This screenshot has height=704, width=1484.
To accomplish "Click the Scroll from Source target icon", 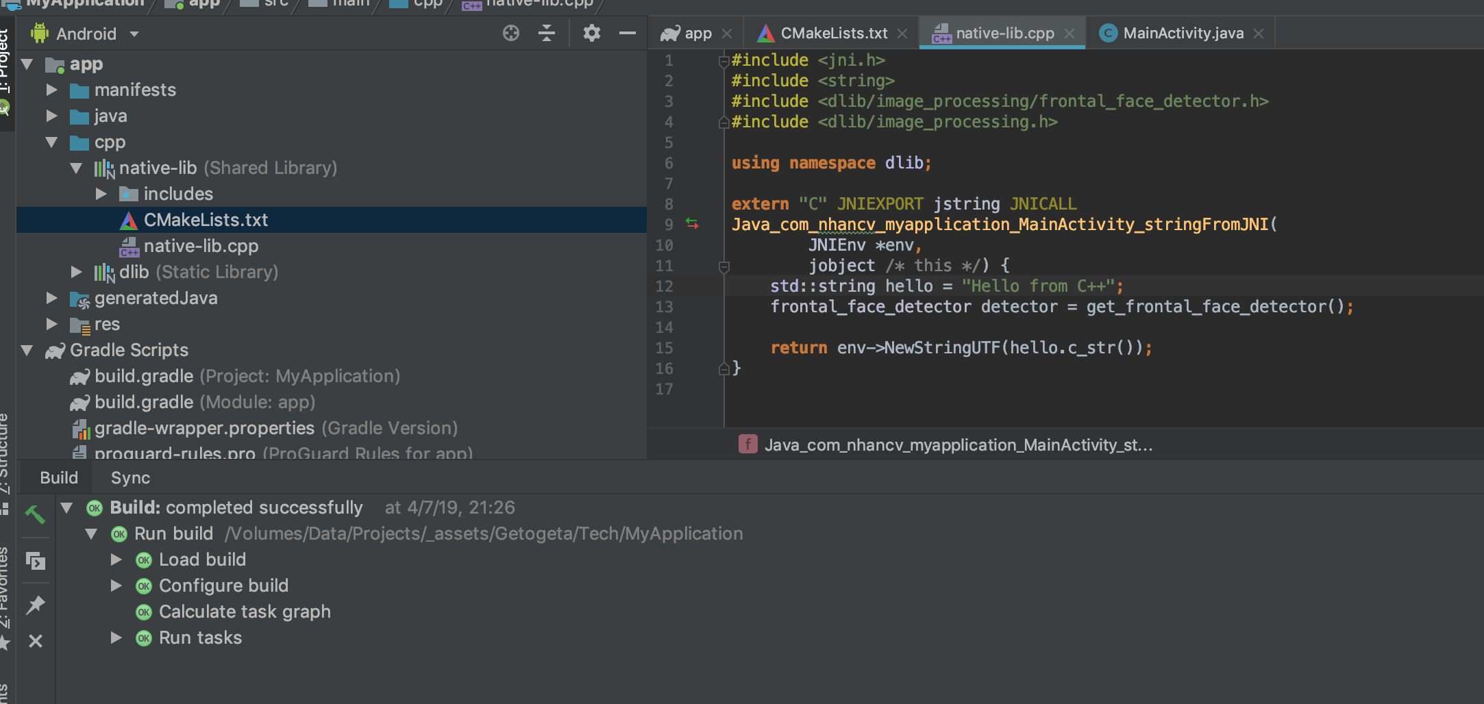I will tap(510, 32).
